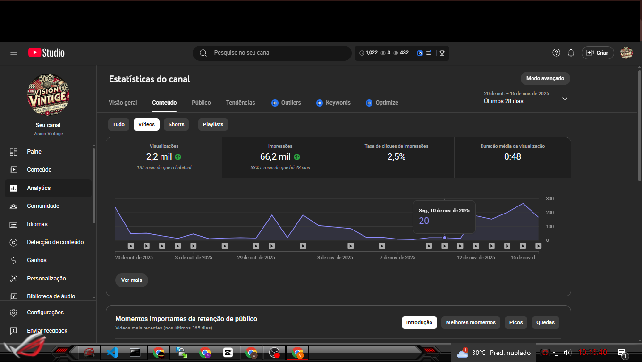This screenshot has height=362, width=642.
Task: Select the Playlists filter chip
Action: [x=213, y=124]
